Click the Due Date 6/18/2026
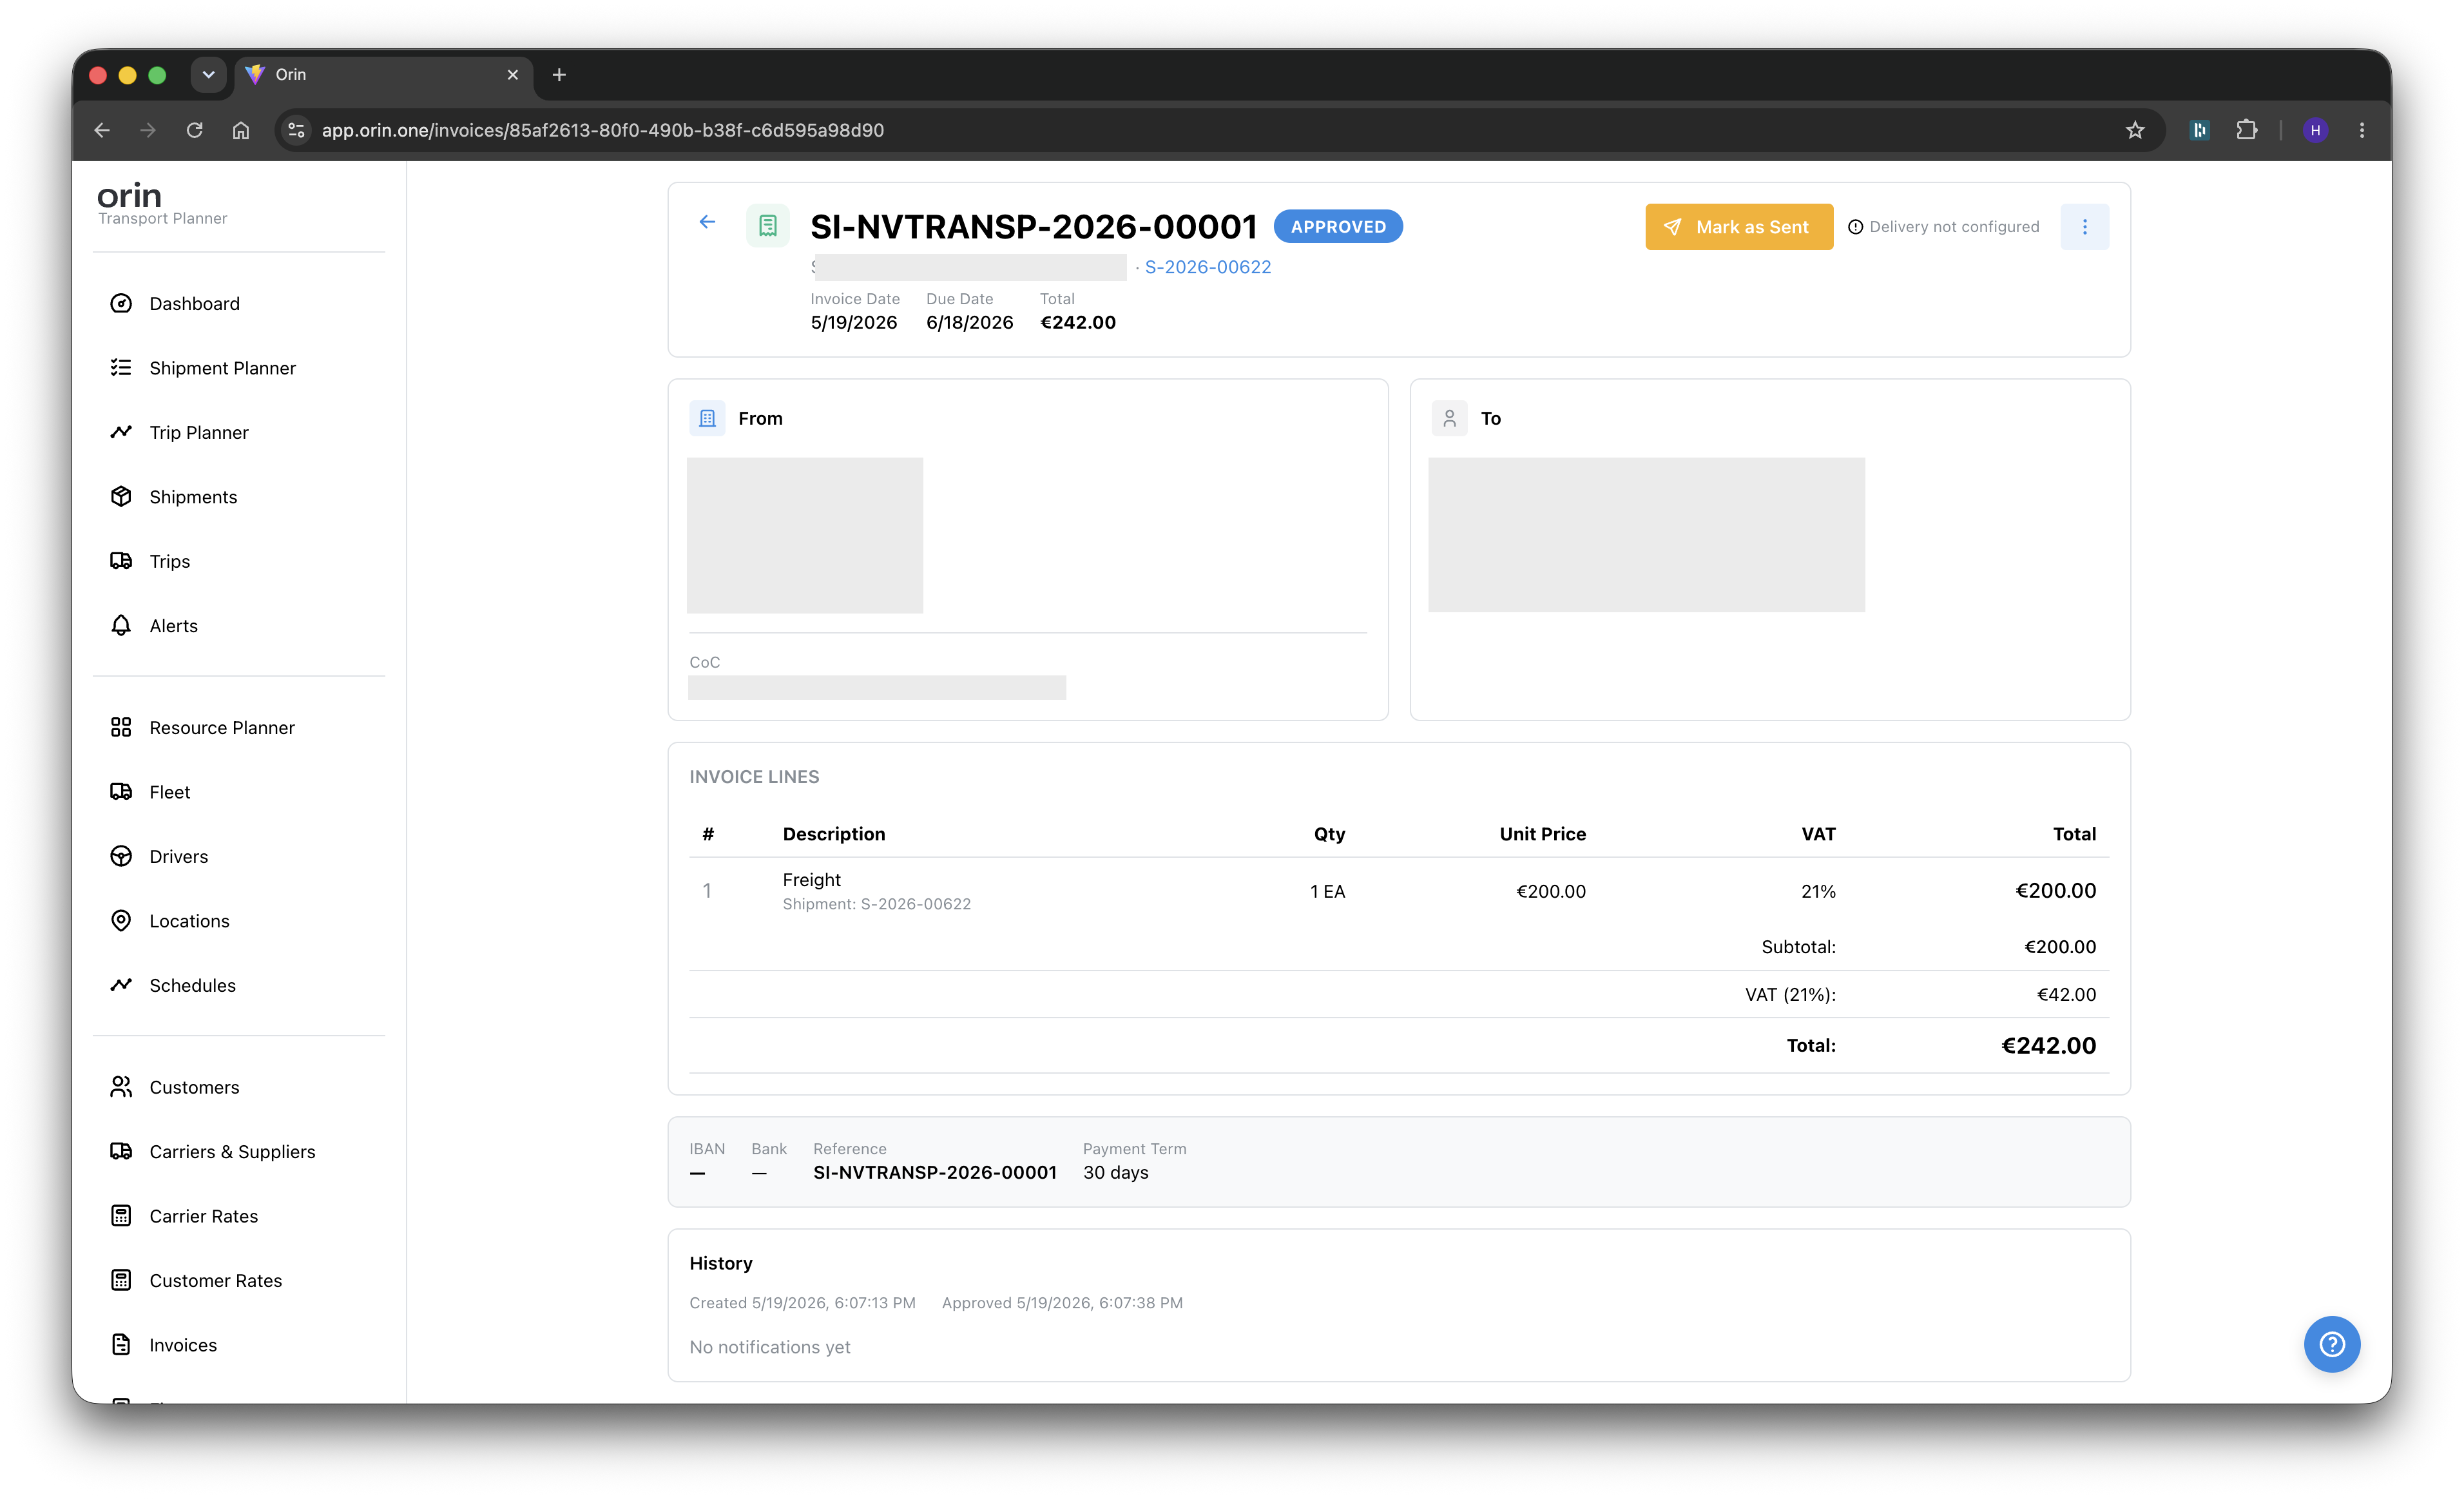2464x1499 pixels. point(970,322)
